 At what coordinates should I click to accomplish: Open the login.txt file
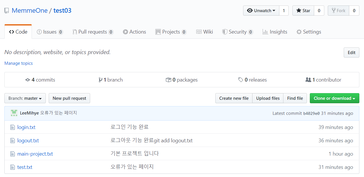coord(26,127)
